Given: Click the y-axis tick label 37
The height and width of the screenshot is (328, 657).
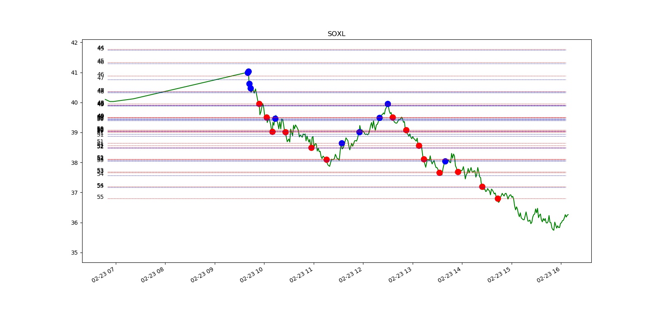Looking at the screenshot, I should pos(74,193).
